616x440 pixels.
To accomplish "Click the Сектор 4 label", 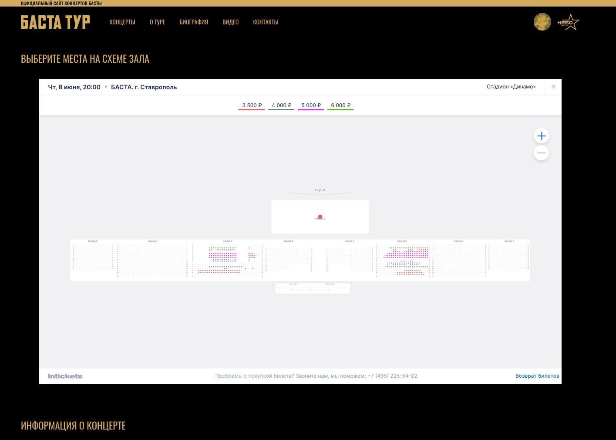I will [349, 241].
